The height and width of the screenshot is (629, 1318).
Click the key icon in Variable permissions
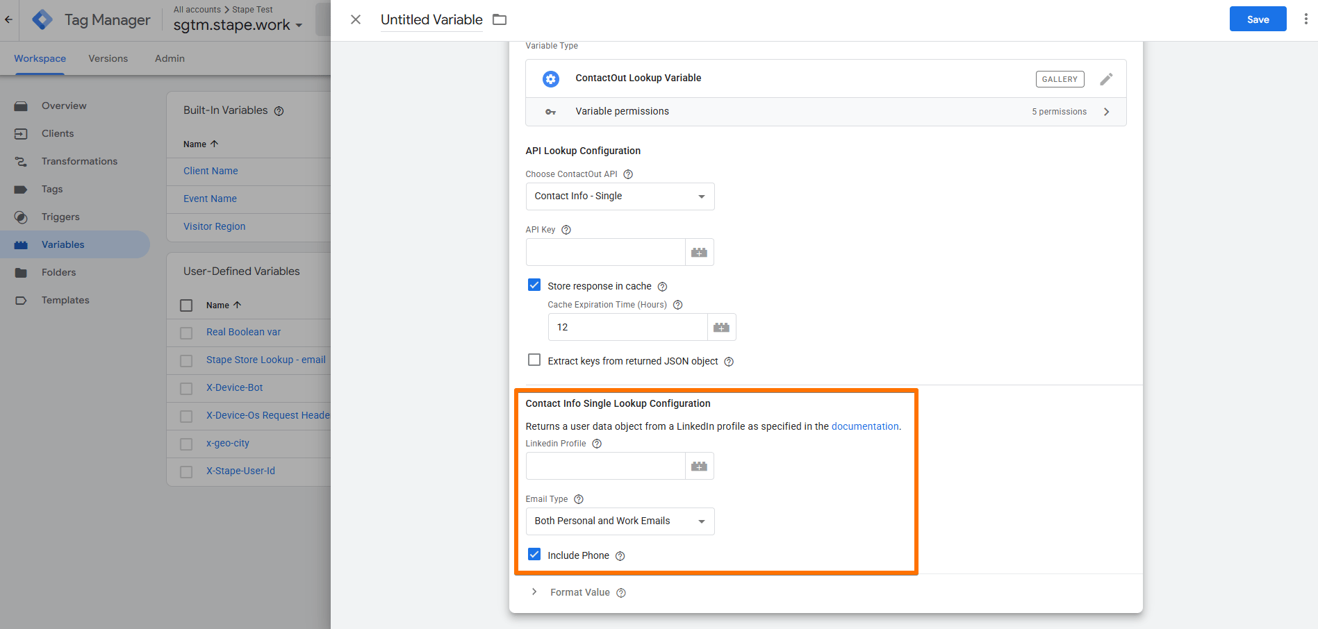click(x=551, y=112)
